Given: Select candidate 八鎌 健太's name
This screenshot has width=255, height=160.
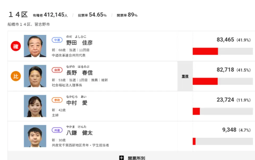Looking at the screenshot, I should (x=79, y=133).
